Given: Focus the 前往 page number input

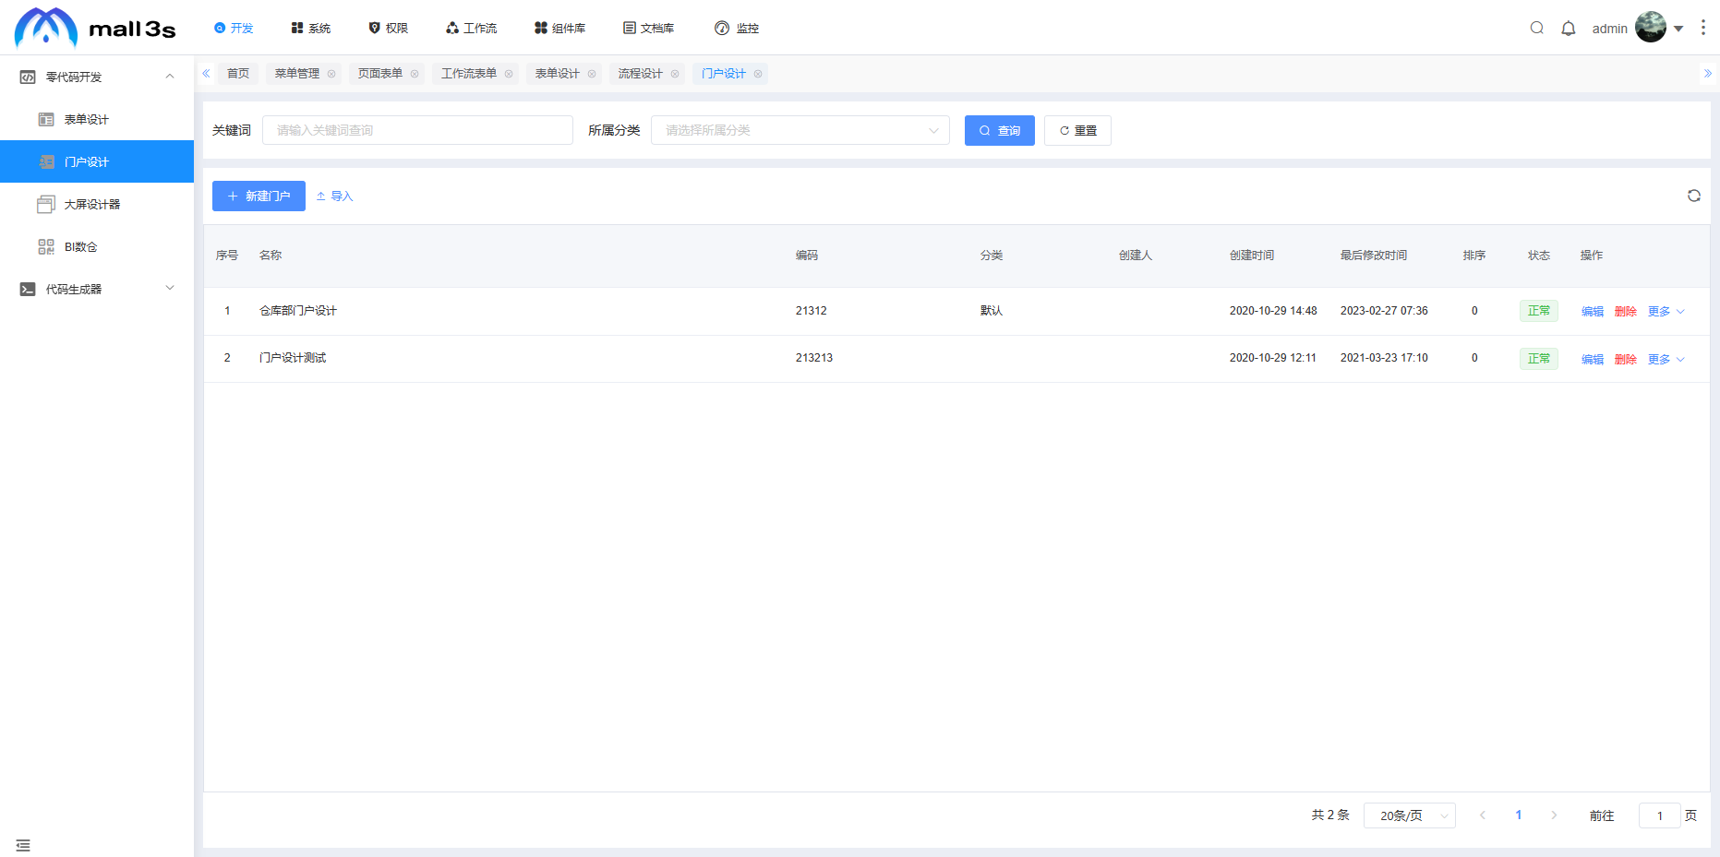Looking at the screenshot, I should [x=1660, y=815].
